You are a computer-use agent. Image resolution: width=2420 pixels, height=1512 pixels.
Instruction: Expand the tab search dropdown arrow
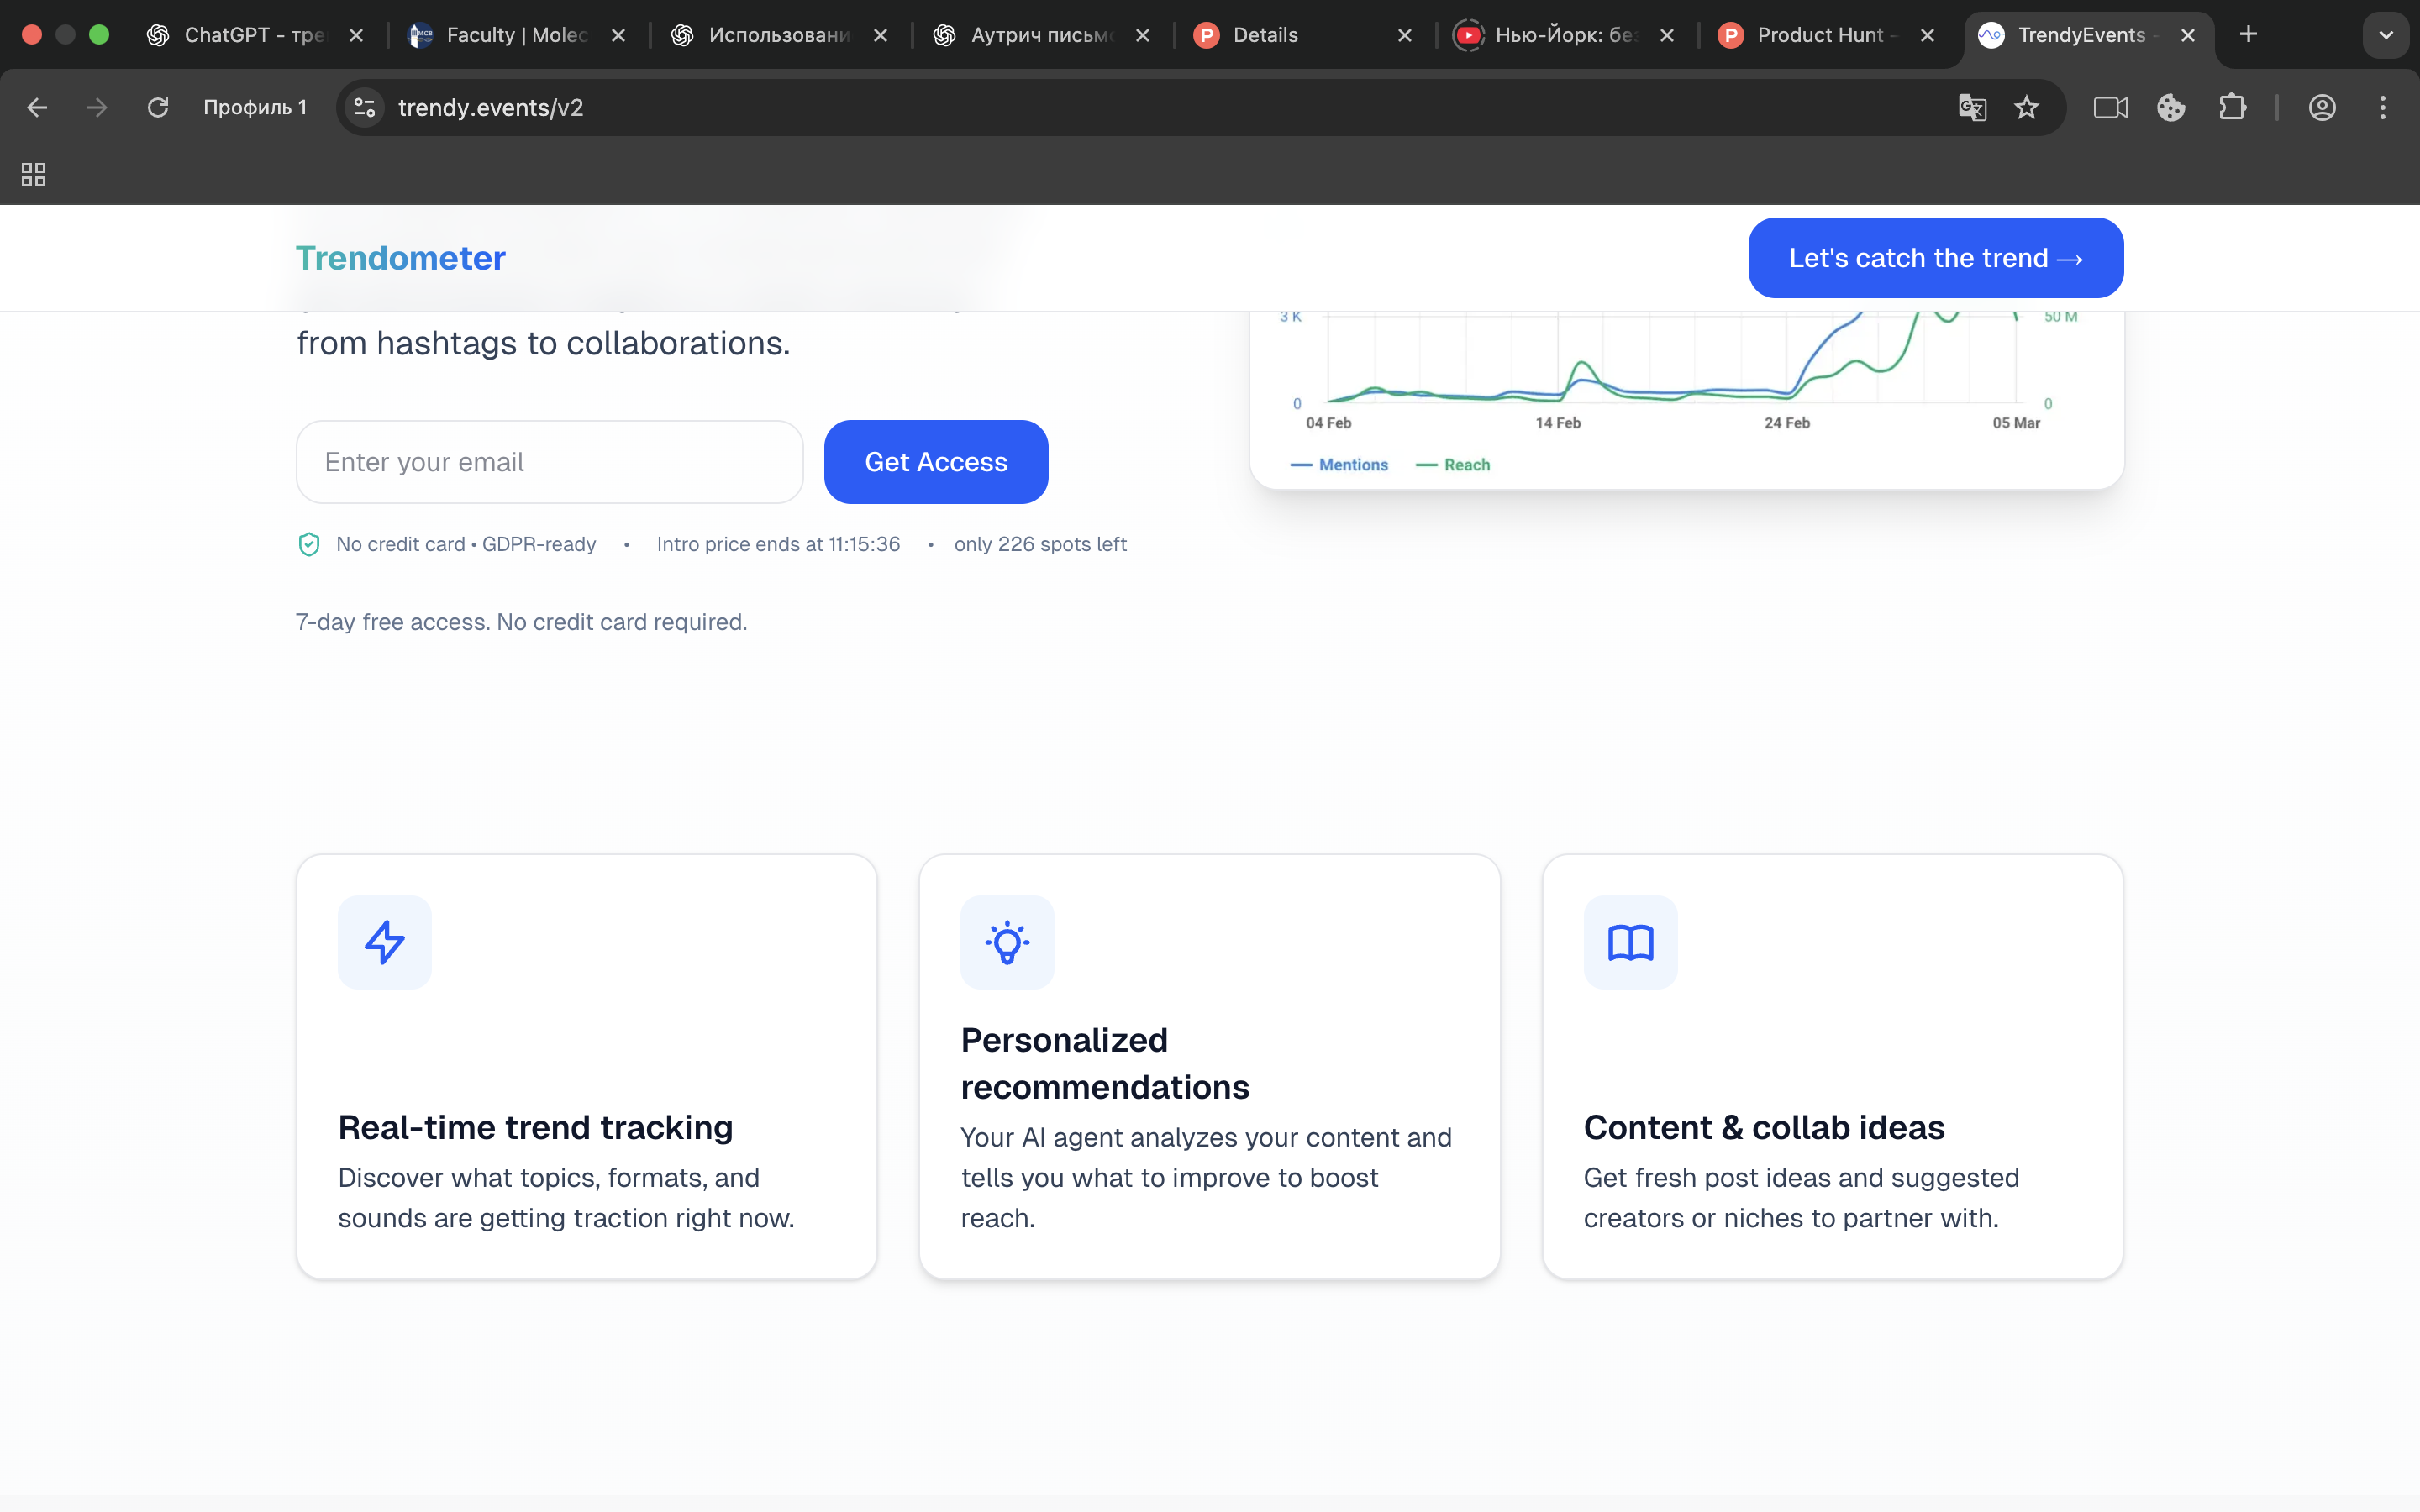pyautogui.click(x=2385, y=35)
